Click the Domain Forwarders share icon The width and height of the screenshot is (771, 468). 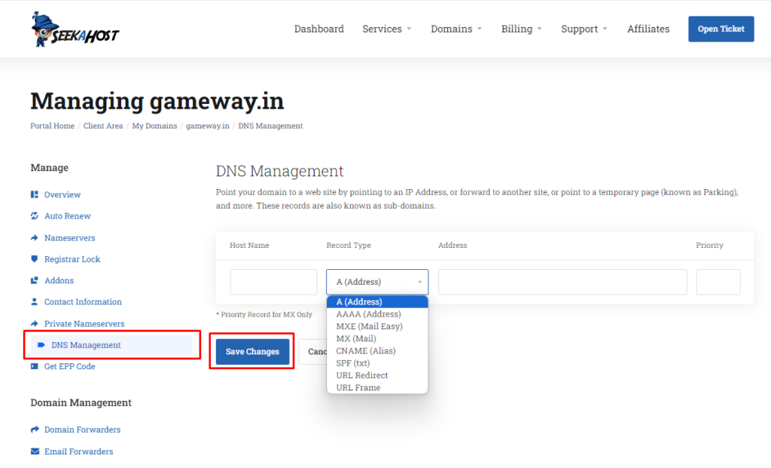tap(35, 430)
